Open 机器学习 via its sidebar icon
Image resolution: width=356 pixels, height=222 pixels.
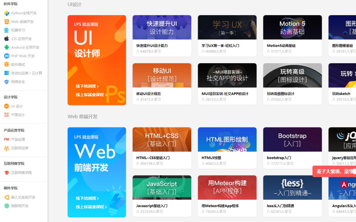click(6, 30)
